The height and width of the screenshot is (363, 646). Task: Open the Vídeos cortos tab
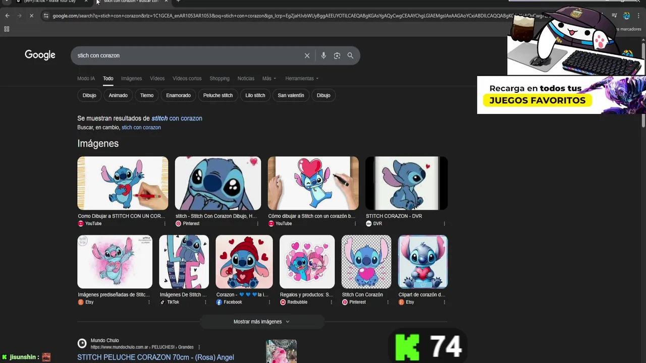coord(187,78)
